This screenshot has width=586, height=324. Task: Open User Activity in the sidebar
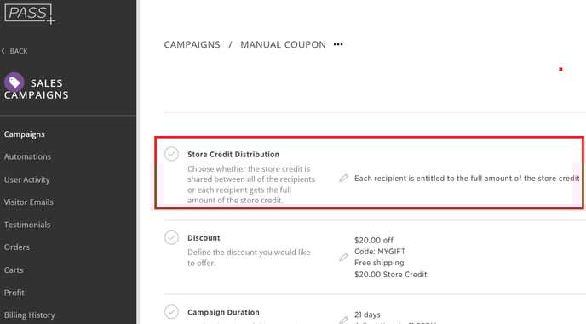click(x=27, y=179)
